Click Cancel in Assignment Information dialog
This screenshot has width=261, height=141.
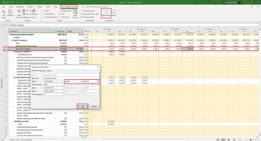(x=94, y=107)
